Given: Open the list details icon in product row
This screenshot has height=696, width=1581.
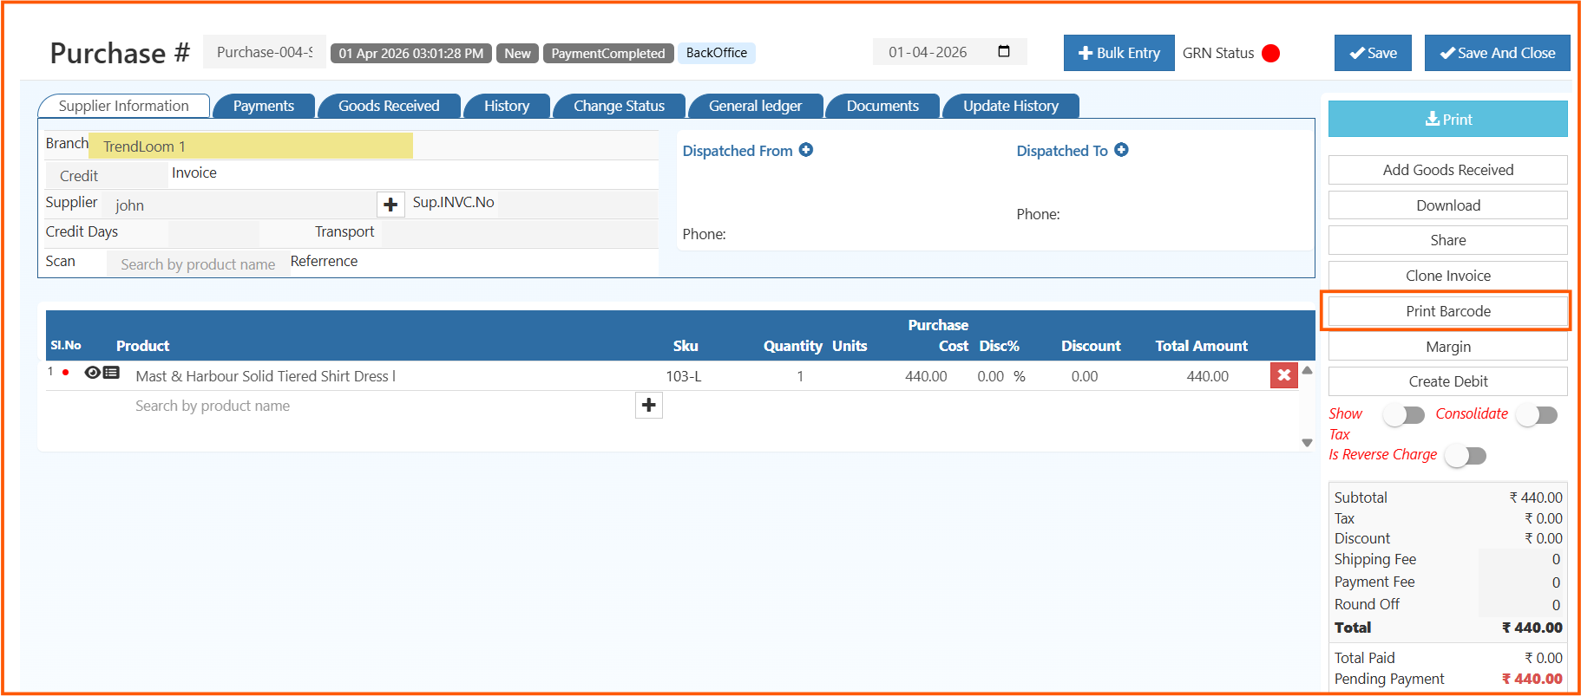Looking at the screenshot, I should click(x=112, y=373).
